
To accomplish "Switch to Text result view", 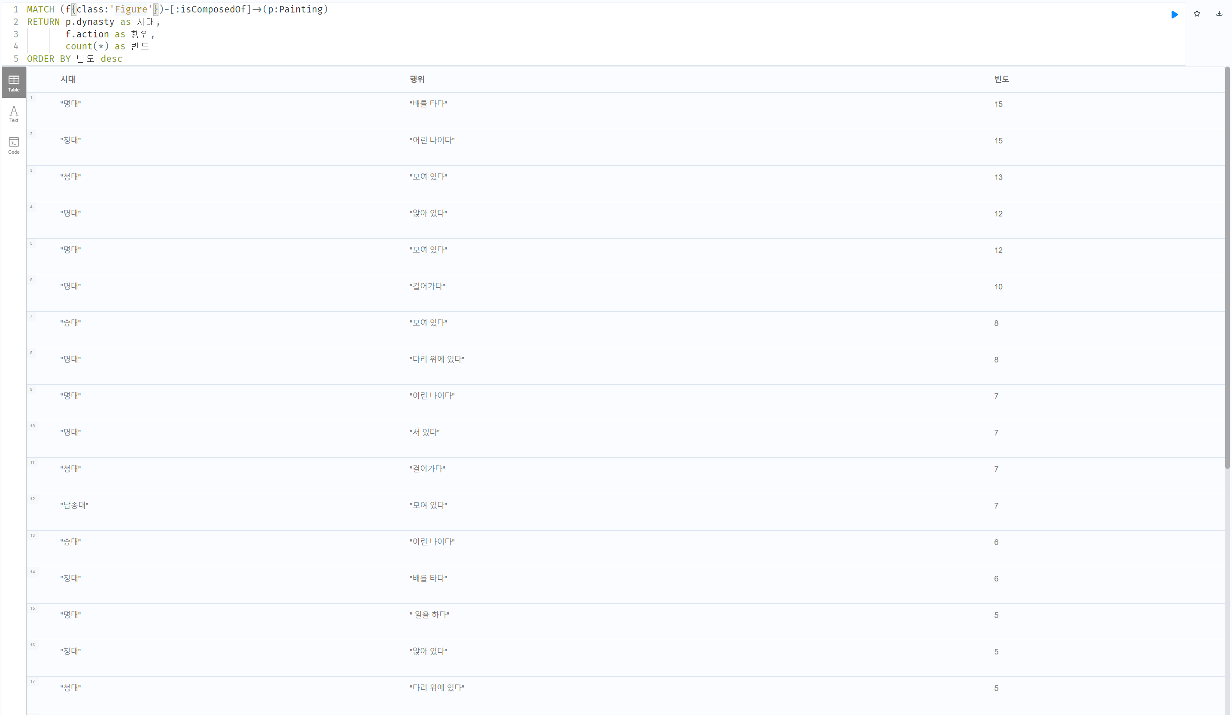I will (x=14, y=114).
